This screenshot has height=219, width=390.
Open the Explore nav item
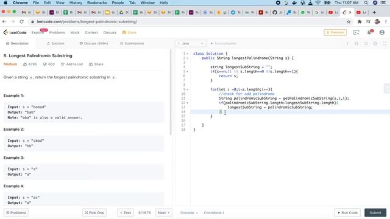point(38,32)
